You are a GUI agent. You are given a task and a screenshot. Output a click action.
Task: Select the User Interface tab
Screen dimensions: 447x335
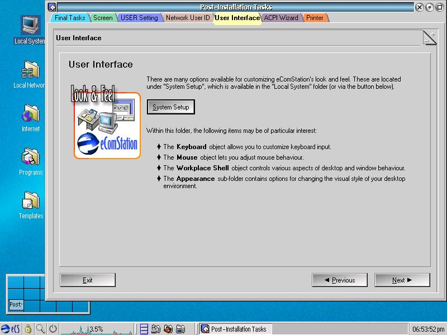[x=237, y=18]
